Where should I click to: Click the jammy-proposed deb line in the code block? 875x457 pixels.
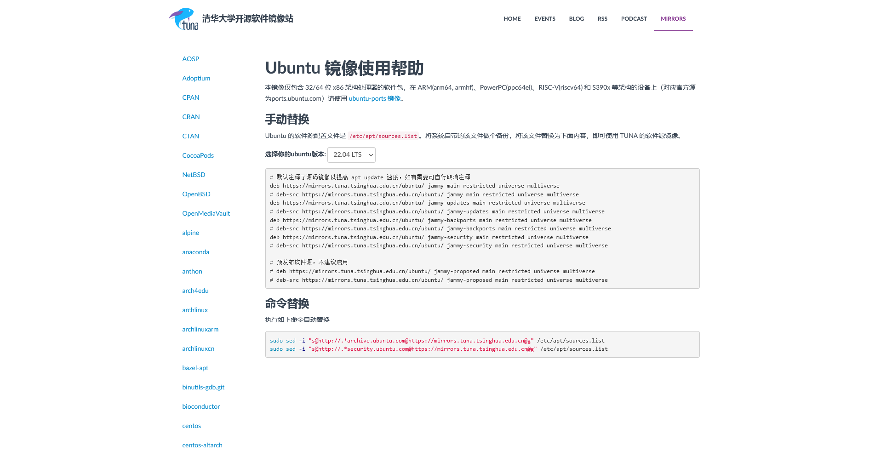(432, 272)
